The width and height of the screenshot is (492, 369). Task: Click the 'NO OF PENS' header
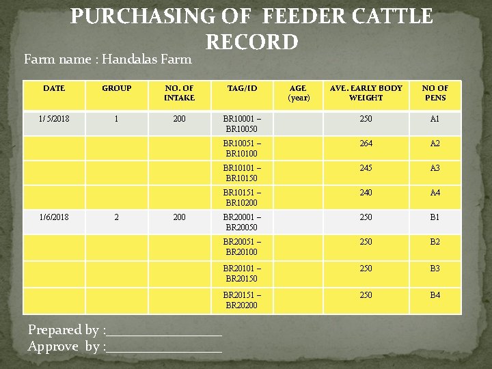coord(435,93)
